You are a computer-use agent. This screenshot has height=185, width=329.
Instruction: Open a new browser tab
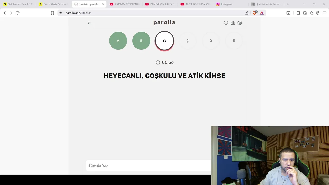point(288,4)
